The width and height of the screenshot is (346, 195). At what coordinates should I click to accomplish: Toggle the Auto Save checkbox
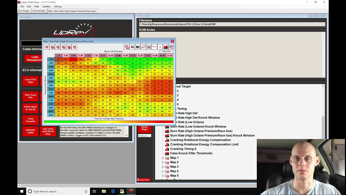(x=138, y=180)
